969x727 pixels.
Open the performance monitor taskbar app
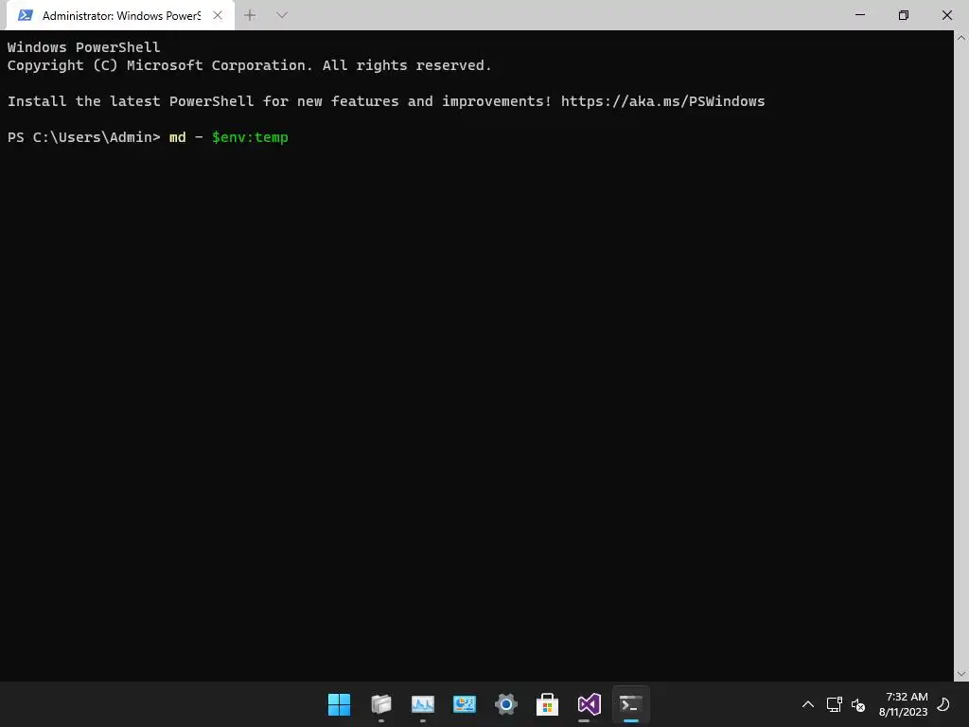[x=423, y=704]
